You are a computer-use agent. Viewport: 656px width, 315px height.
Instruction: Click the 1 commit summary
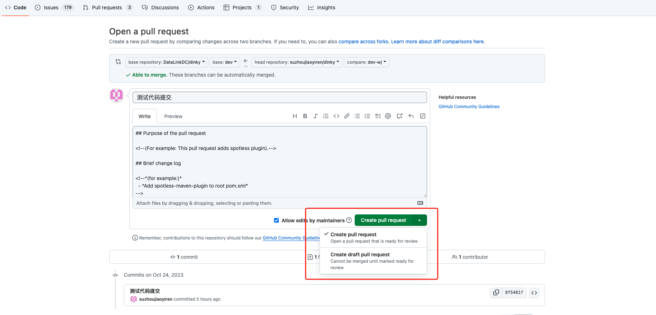[184, 257]
